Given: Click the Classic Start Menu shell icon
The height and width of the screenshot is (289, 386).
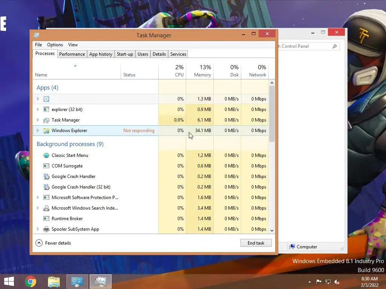Looking at the screenshot, I should [46, 155].
